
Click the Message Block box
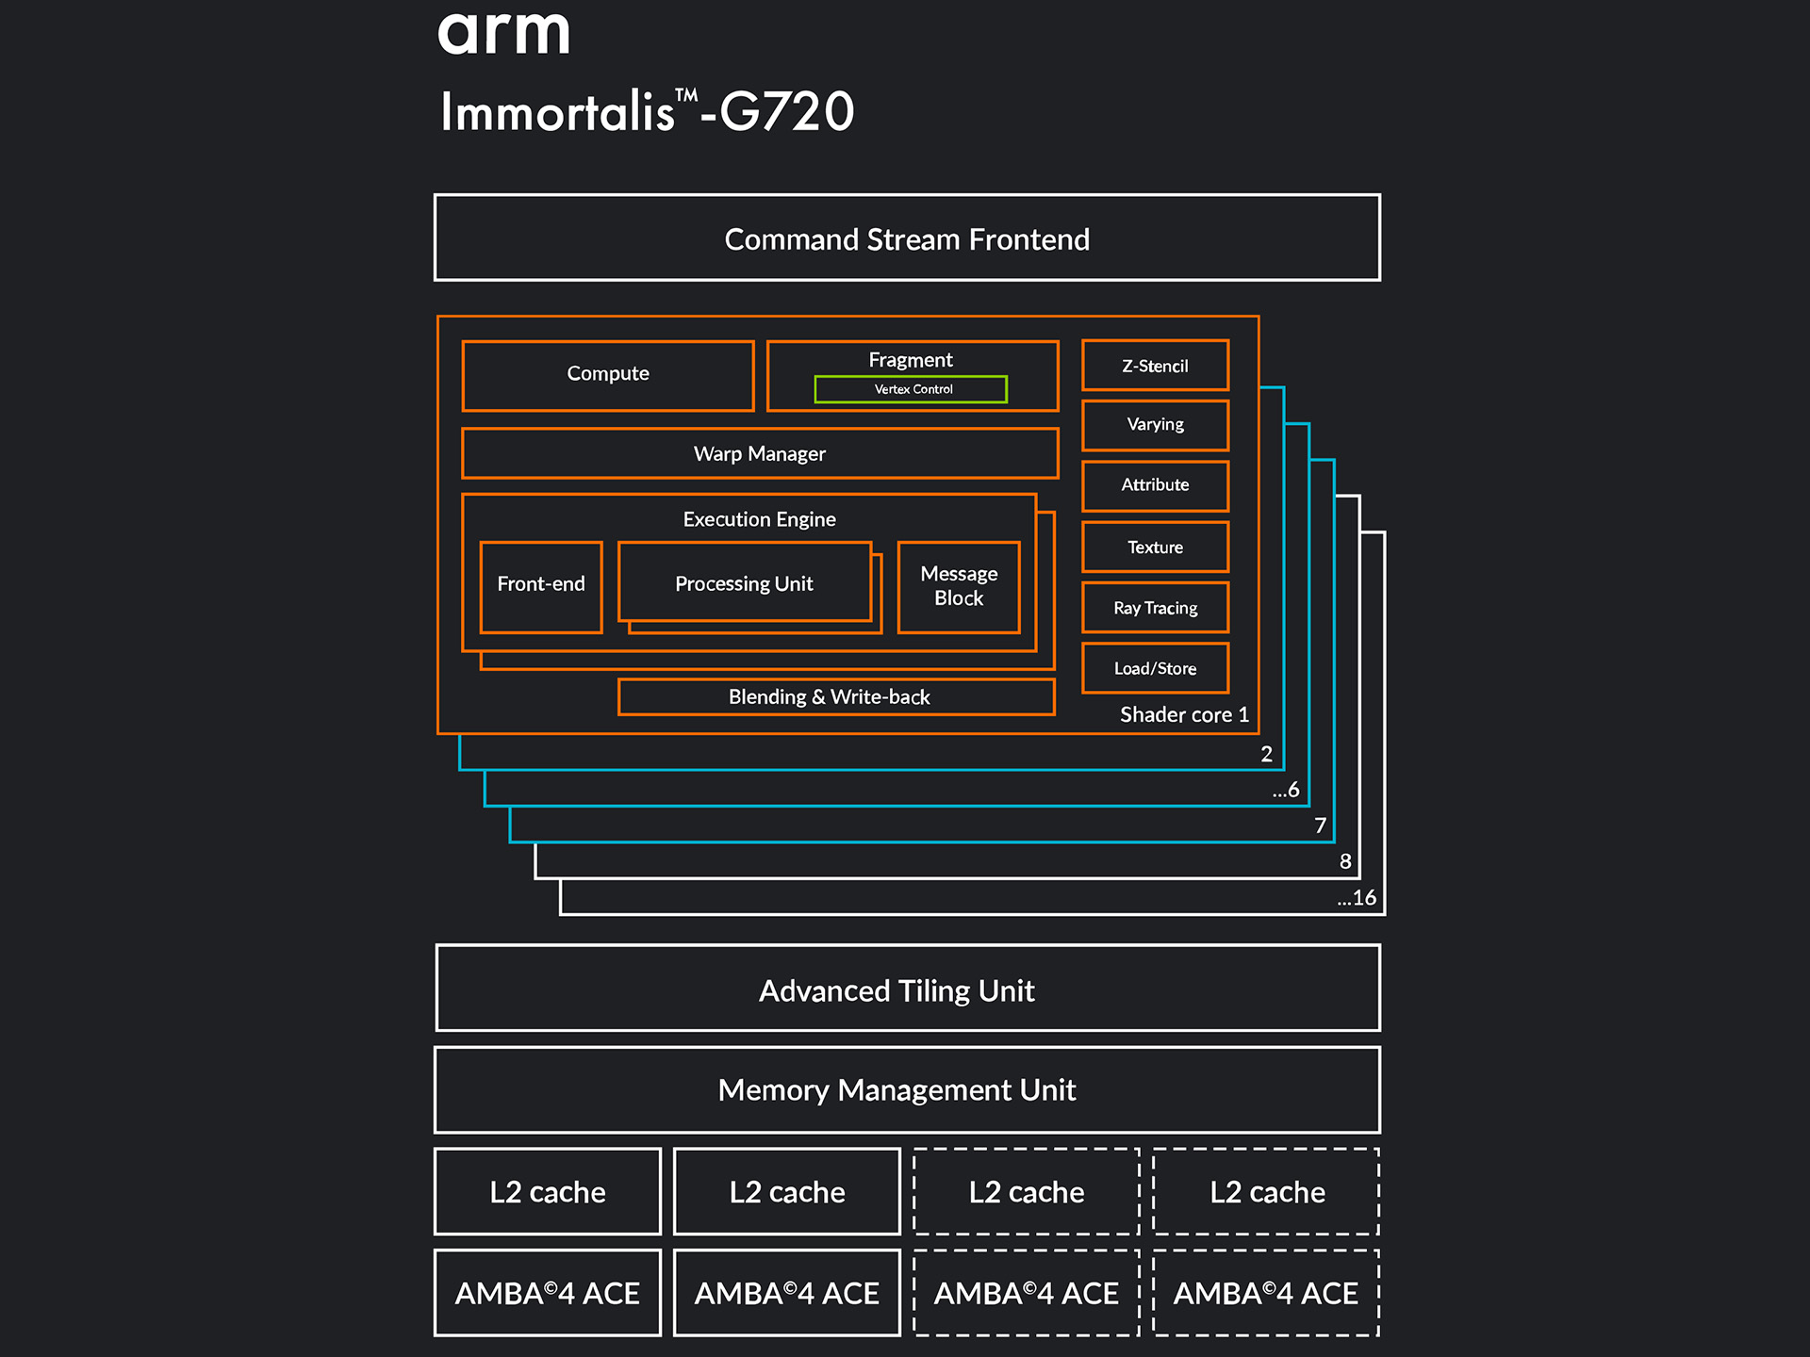959,586
